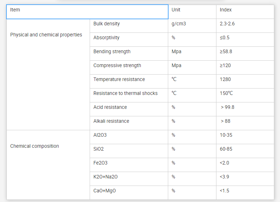This screenshot has width=280, height=202.
Task: Click the Physical and chemical properties cell
Action: click(48, 35)
